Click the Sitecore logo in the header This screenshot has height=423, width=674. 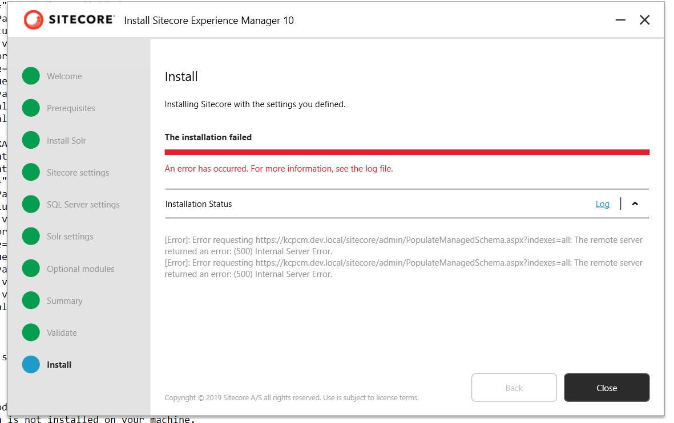[69, 20]
